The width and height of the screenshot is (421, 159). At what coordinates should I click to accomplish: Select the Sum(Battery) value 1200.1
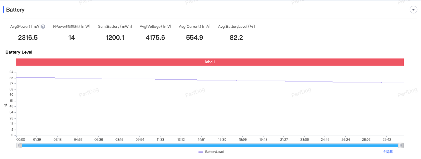click(x=115, y=38)
